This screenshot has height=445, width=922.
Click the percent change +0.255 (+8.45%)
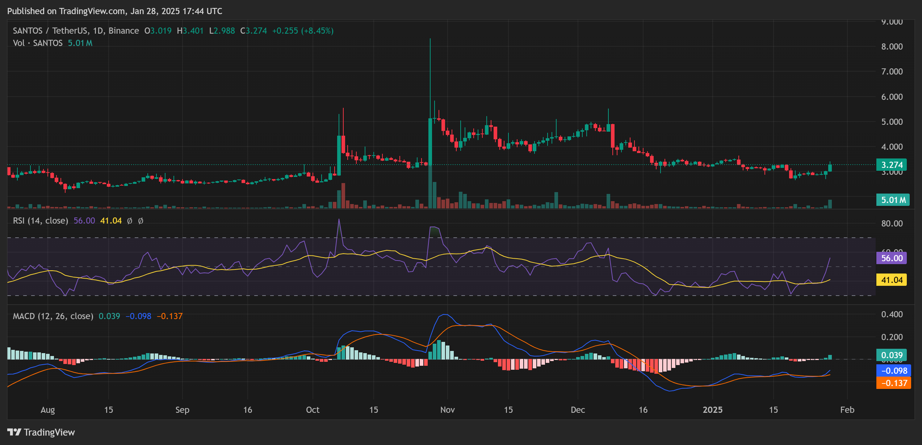303,31
